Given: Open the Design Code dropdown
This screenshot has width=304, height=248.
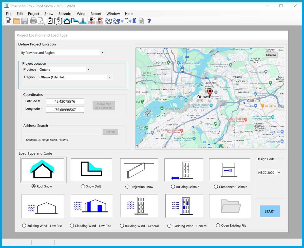Looking at the screenshot, I should tap(279, 172).
